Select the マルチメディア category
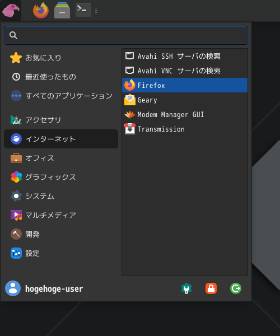Viewport: 280px width, 336px height. (x=61, y=215)
